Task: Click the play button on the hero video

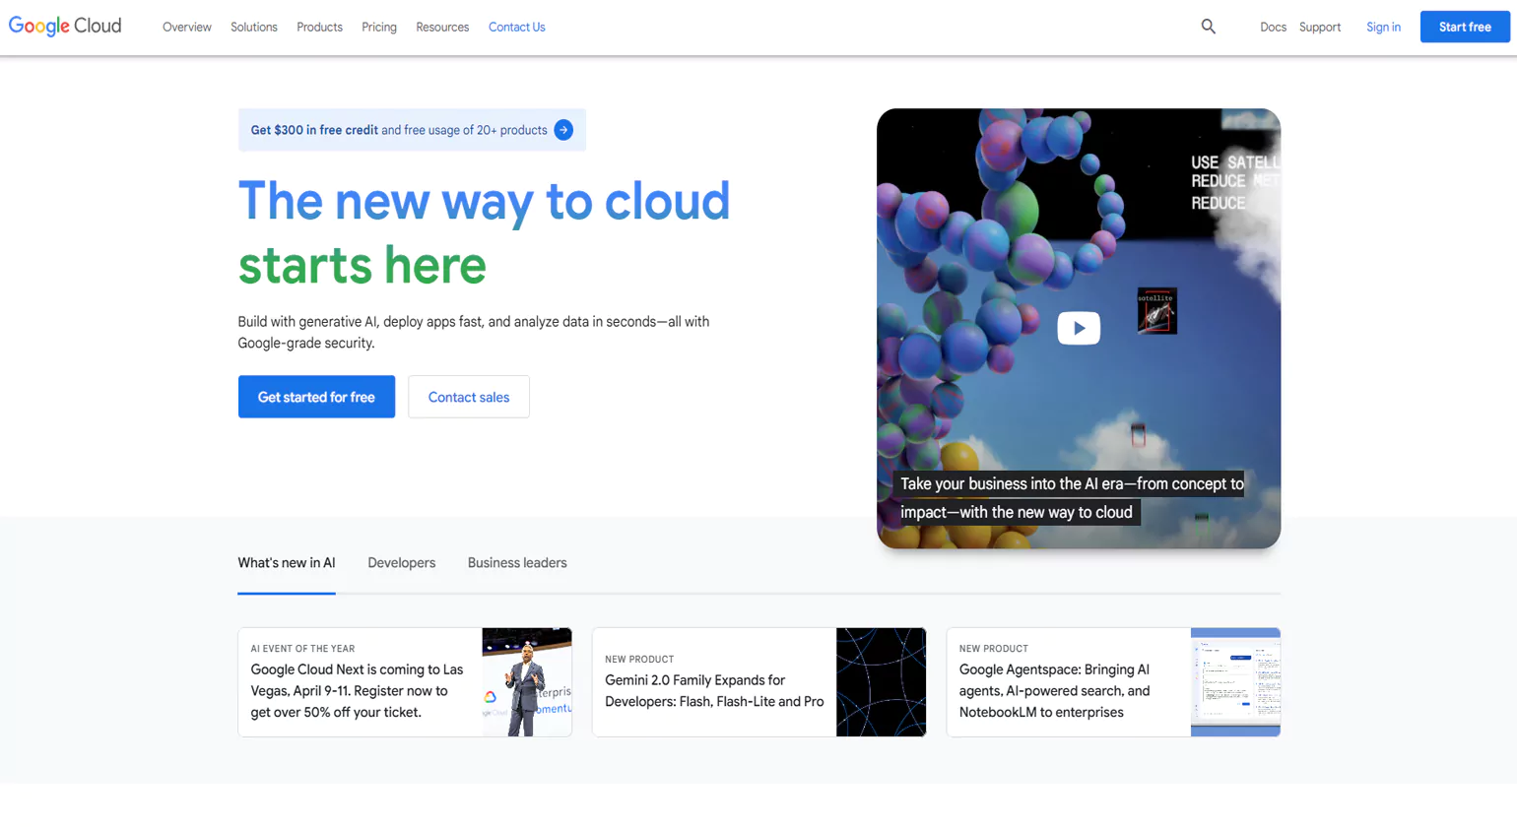Action: click(1078, 328)
